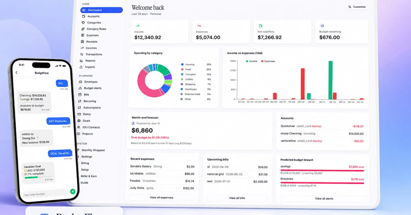Viewport: 411px width, 215px height.
Task: Click the Expenses icon in sidebar
Action: [x=83, y=35]
